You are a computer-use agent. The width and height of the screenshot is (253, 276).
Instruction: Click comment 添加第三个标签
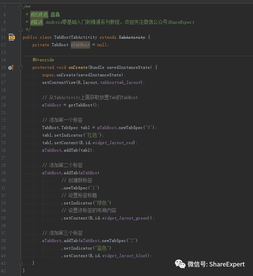(62, 233)
